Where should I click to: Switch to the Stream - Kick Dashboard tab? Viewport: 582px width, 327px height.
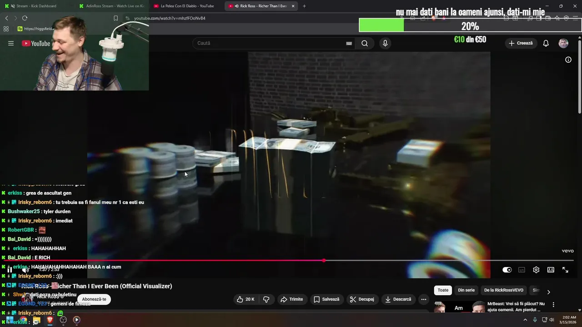(36, 6)
